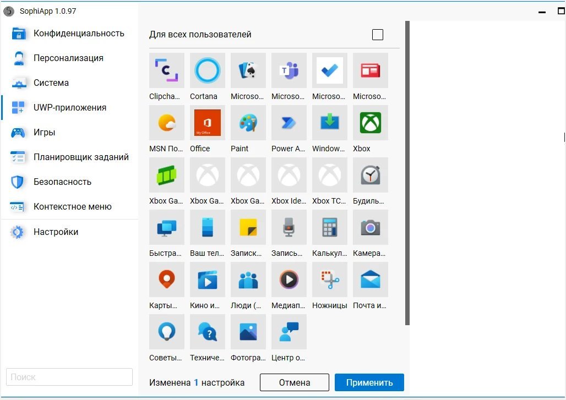Select the Камера app tile

point(370,227)
